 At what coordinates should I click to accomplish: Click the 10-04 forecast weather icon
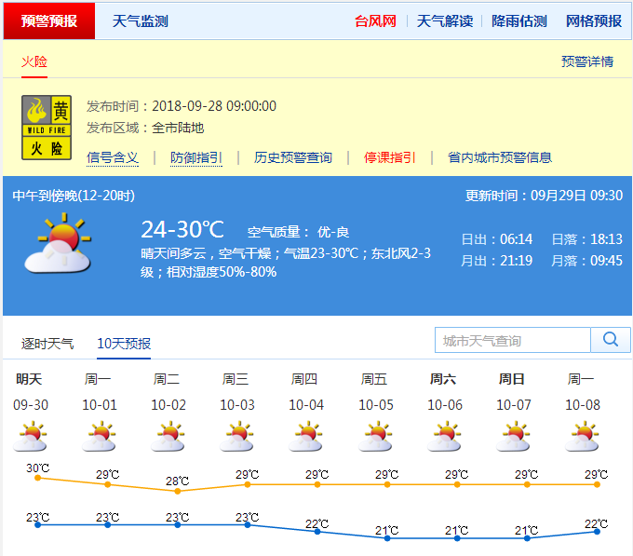(x=305, y=436)
